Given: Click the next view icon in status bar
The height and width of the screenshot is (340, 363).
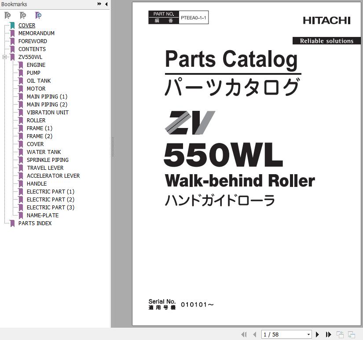Looking at the screenshot, I should [351, 334].
